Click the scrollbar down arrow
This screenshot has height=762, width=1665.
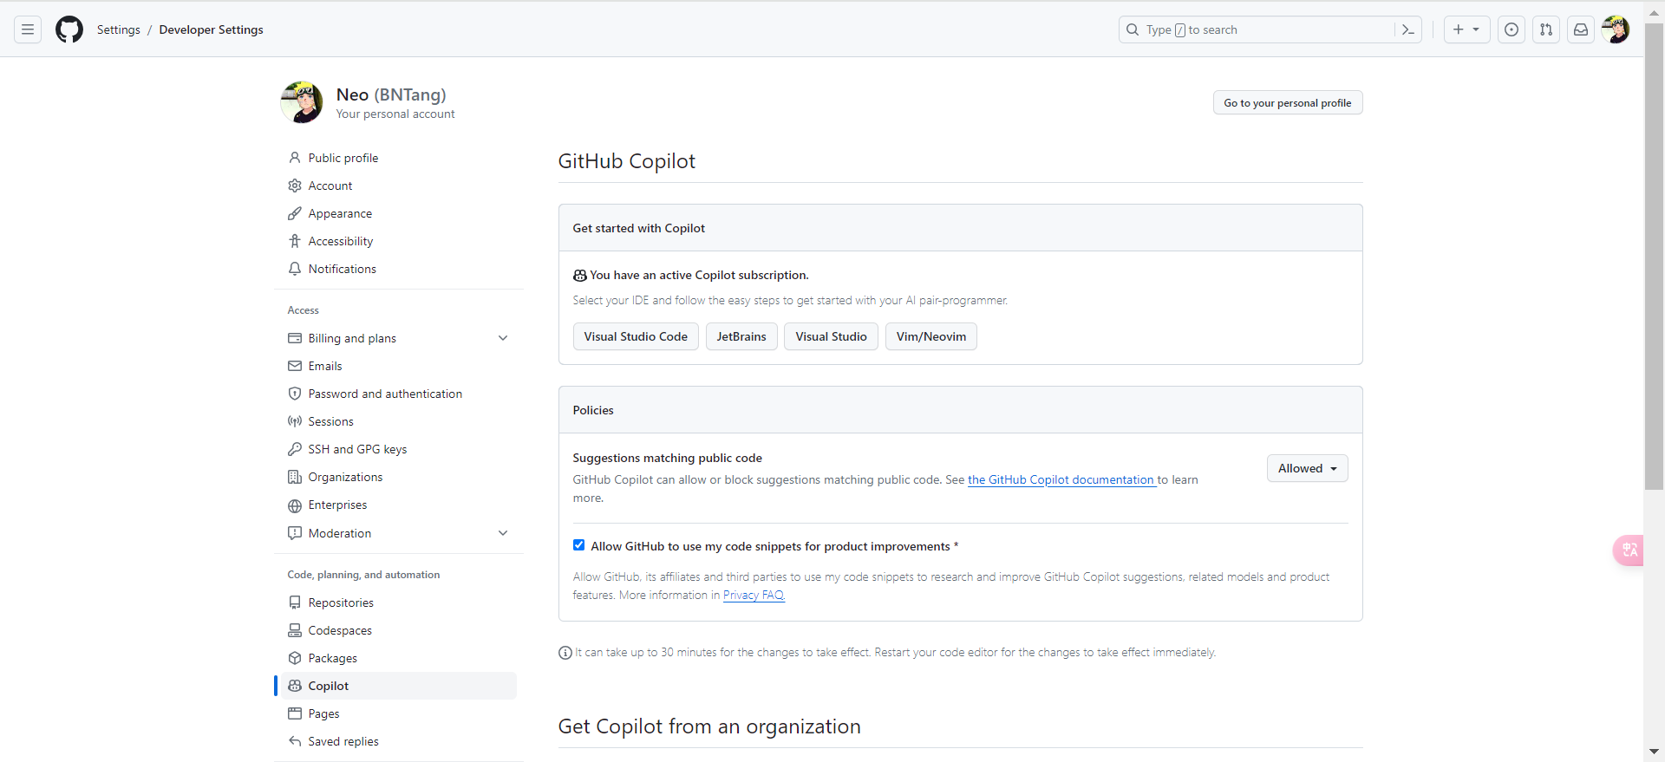click(1655, 752)
